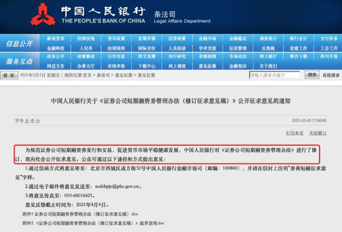Click the 搜索 search button
The image size is (342, 232).
[x=312, y=75]
